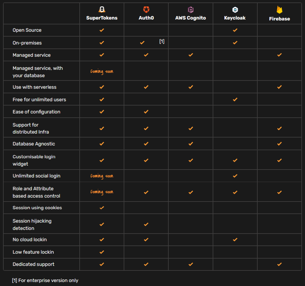Click the Keycloak logo icon
305x286 pixels.
(235, 10)
